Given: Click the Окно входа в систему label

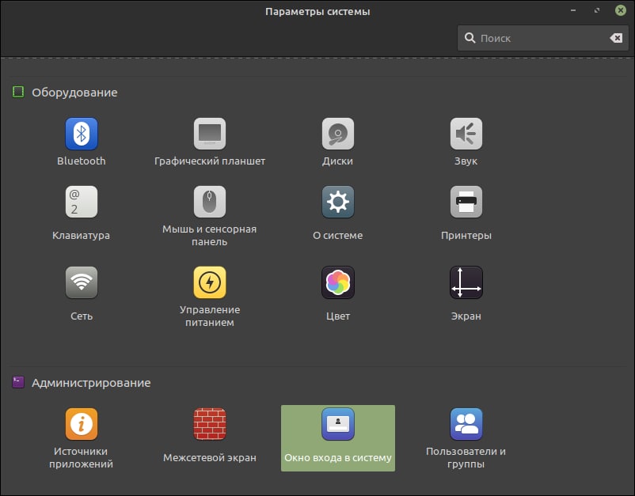Looking at the screenshot, I should coord(338,457).
